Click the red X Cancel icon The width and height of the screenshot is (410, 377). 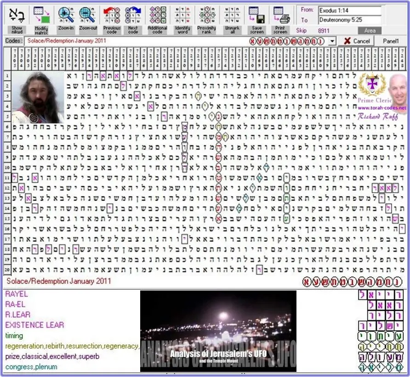pos(347,41)
